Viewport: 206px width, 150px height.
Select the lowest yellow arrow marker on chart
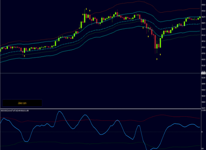157,59
